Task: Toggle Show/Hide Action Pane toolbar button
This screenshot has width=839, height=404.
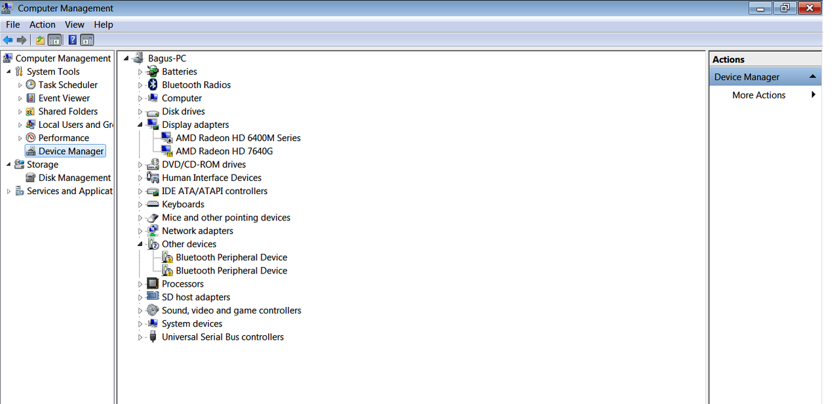Action: point(87,40)
